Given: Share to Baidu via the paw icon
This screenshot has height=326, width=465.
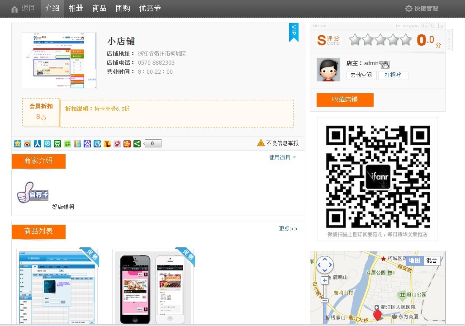Looking at the screenshot, I should (87, 144).
